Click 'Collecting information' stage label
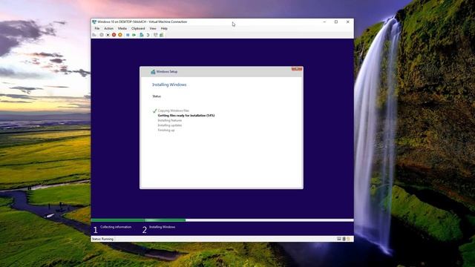 [116, 227]
